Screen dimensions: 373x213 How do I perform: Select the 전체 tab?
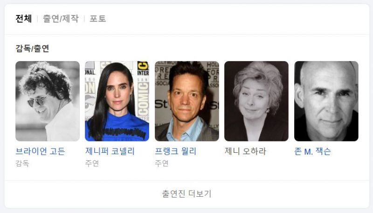(x=23, y=19)
